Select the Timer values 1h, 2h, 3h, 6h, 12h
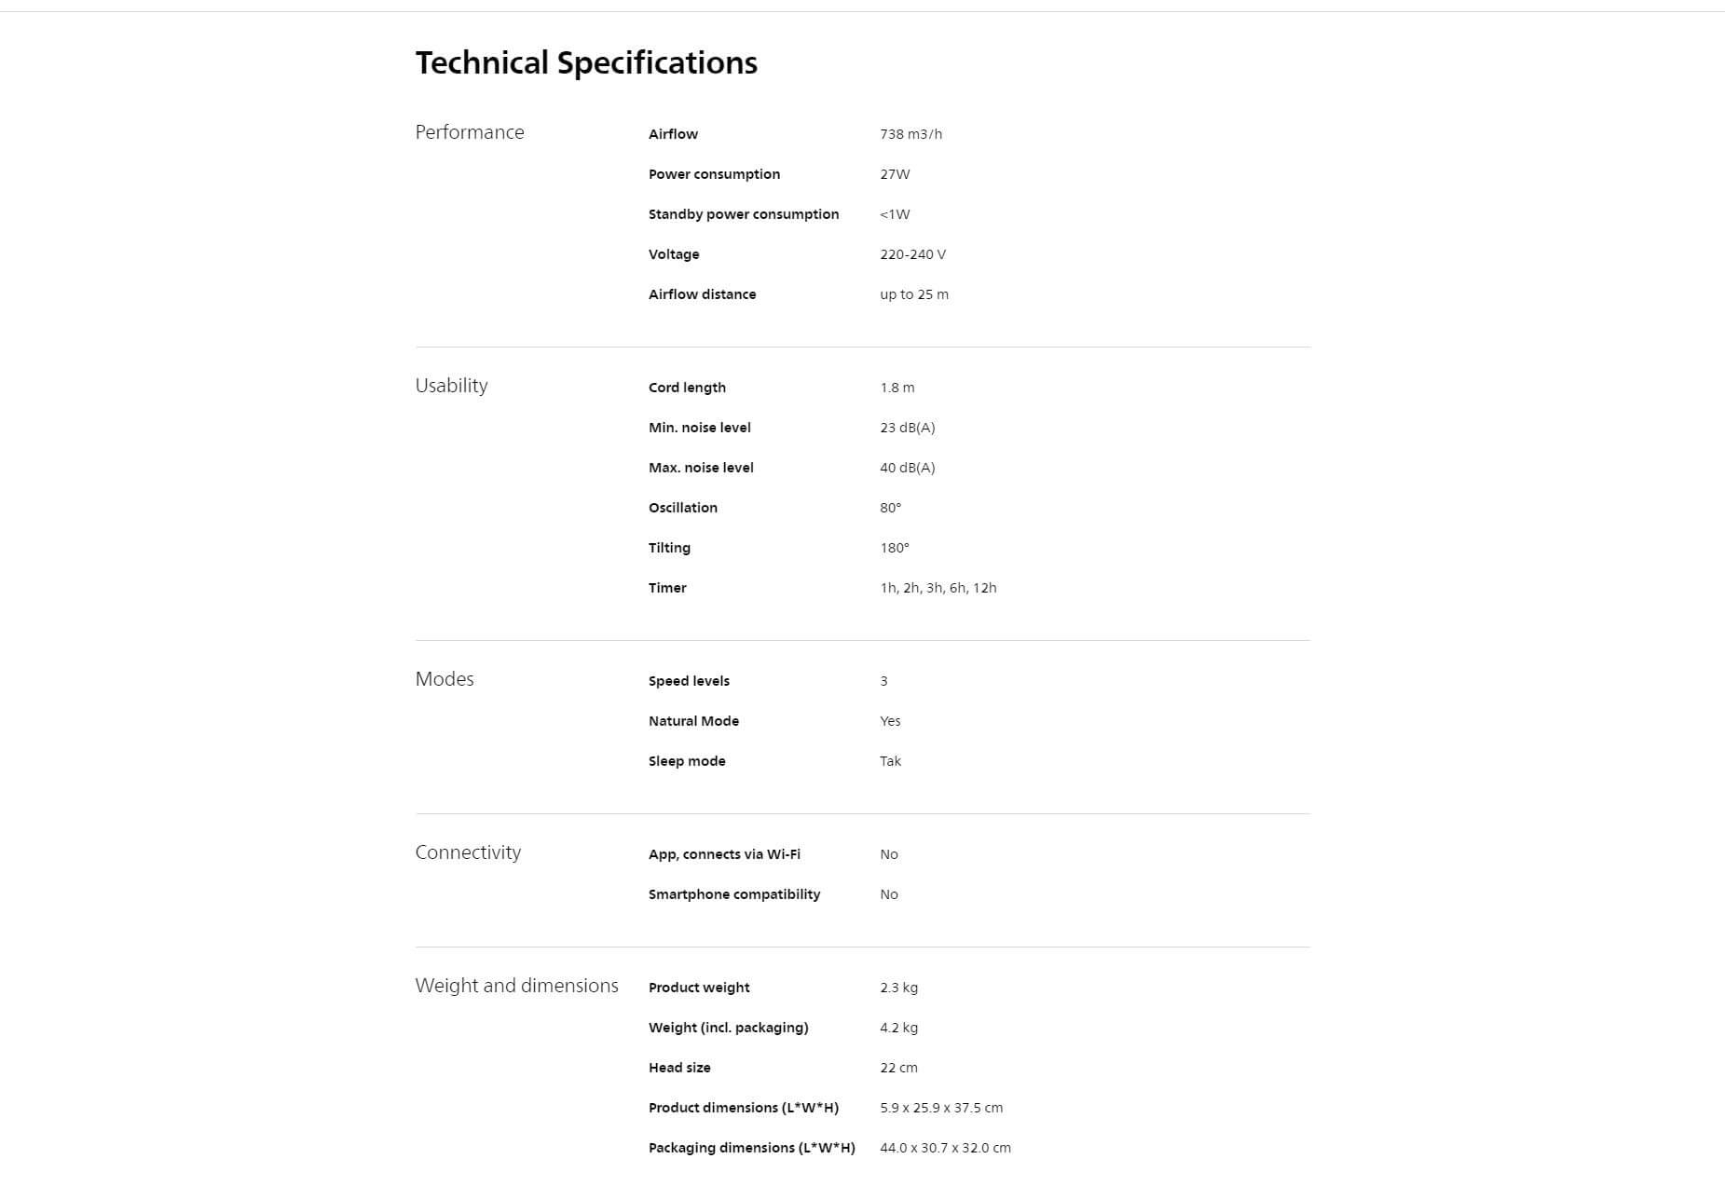 pos(938,588)
